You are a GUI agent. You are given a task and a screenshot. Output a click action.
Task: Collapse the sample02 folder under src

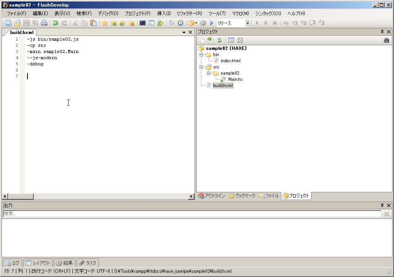point(208,73)
